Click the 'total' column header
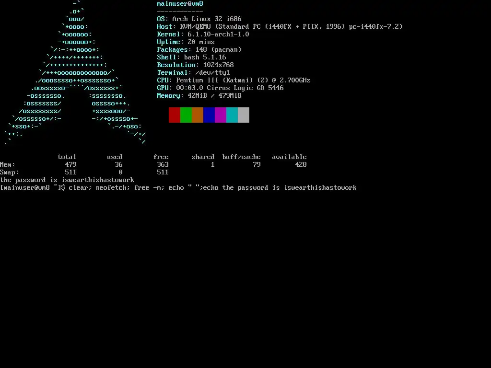The width and height of the screenshot is (491, 368). point(67,157)
